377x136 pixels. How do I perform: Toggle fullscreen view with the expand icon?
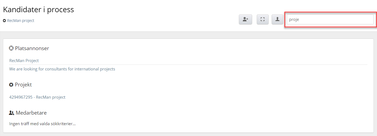(x=262, y=20)
